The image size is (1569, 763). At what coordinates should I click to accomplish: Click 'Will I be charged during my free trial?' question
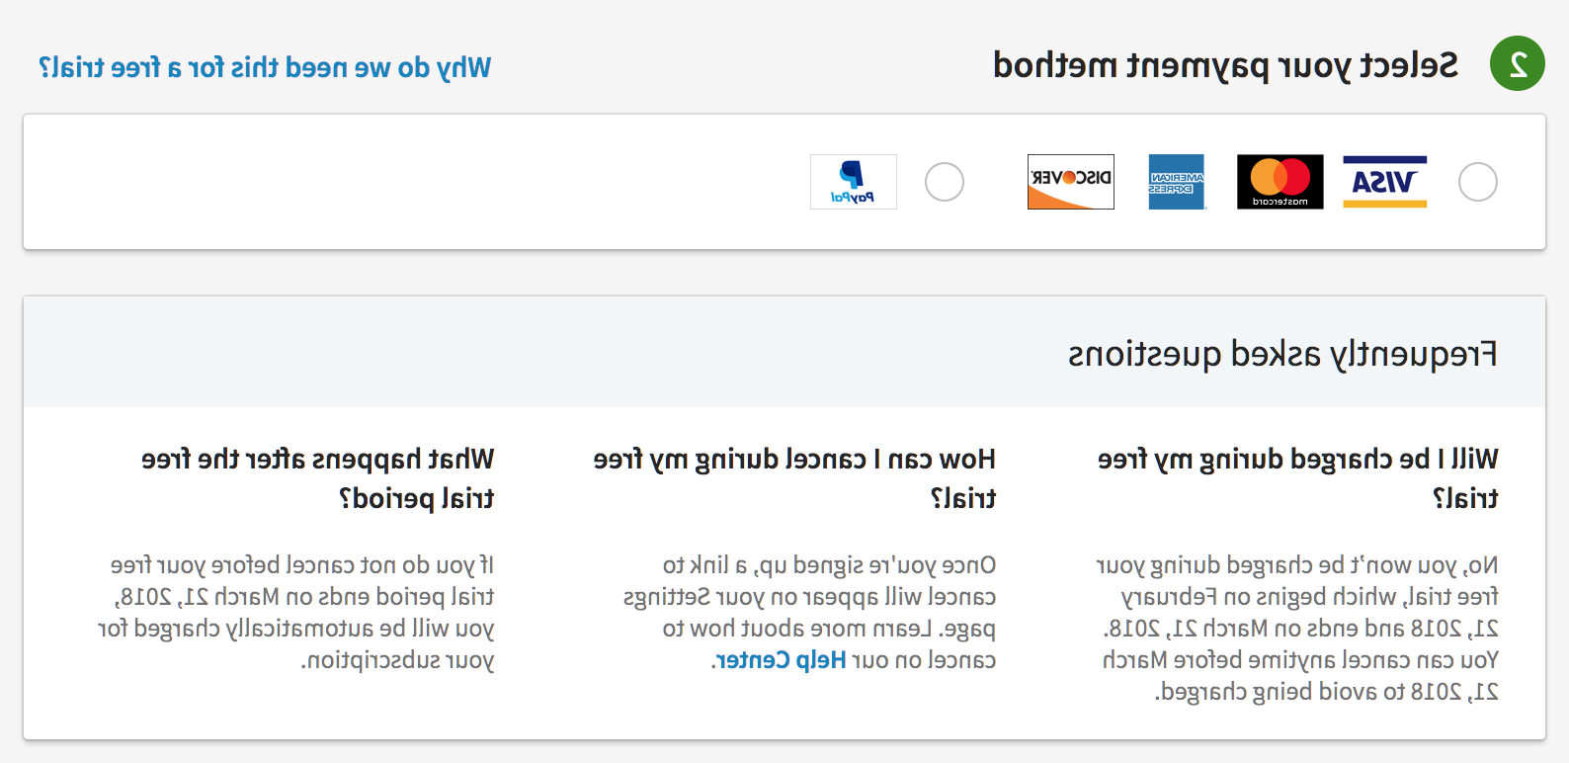pyautogui.click(x=1297, y=478)
